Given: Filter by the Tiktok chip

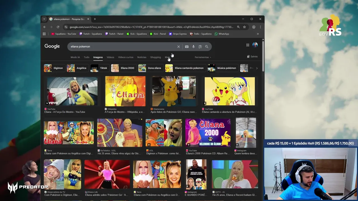Looking at the screenshot, I should (x=100, y=68).
